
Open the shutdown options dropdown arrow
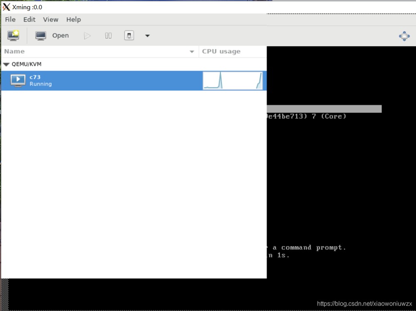[x=147, y=36]
